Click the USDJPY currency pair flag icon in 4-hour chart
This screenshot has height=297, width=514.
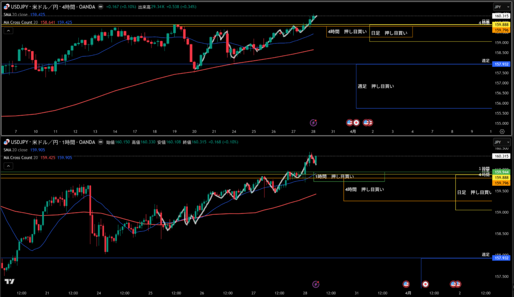[x=7, y=7]
